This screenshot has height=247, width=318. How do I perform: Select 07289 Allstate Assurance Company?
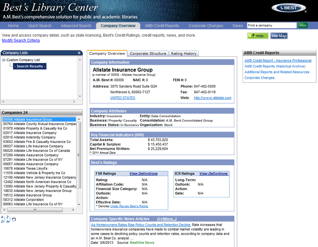(40, 155)
